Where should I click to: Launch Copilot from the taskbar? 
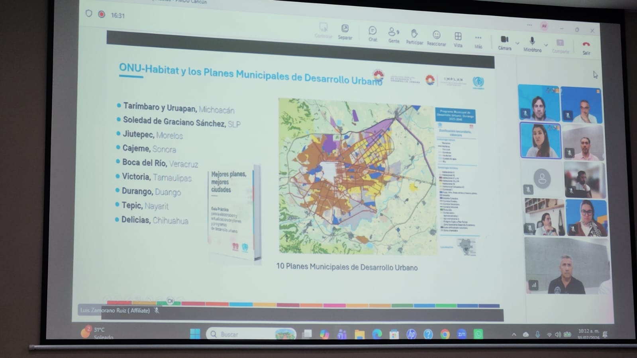tap(324, 335)
